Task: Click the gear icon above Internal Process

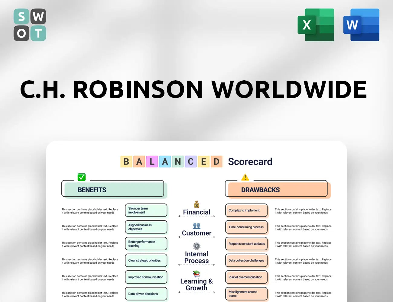Action: (x=197, y=246)
